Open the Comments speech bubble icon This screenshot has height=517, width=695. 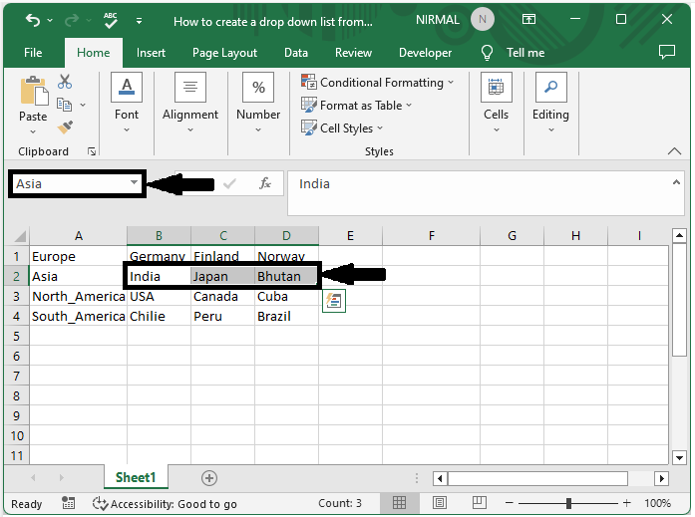(x=667, y=52)
